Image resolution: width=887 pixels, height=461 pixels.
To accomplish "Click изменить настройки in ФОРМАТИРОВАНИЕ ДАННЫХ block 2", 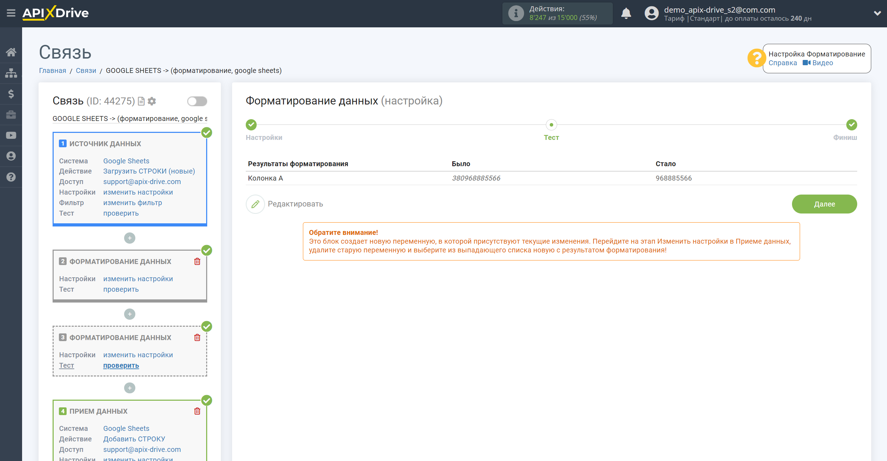I will coord(138,279).
